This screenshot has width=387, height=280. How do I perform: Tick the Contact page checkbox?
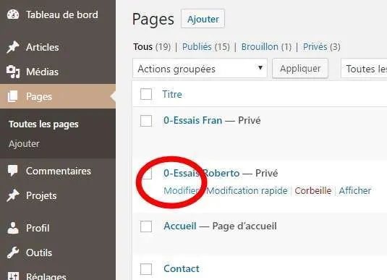pyautogui.click(x=146, y=269)
